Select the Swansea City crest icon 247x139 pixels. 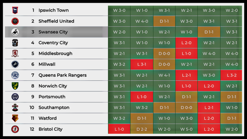pos(15,32)
